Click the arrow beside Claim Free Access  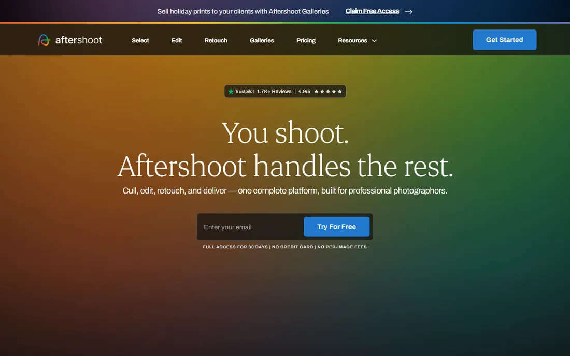[409, 11]
